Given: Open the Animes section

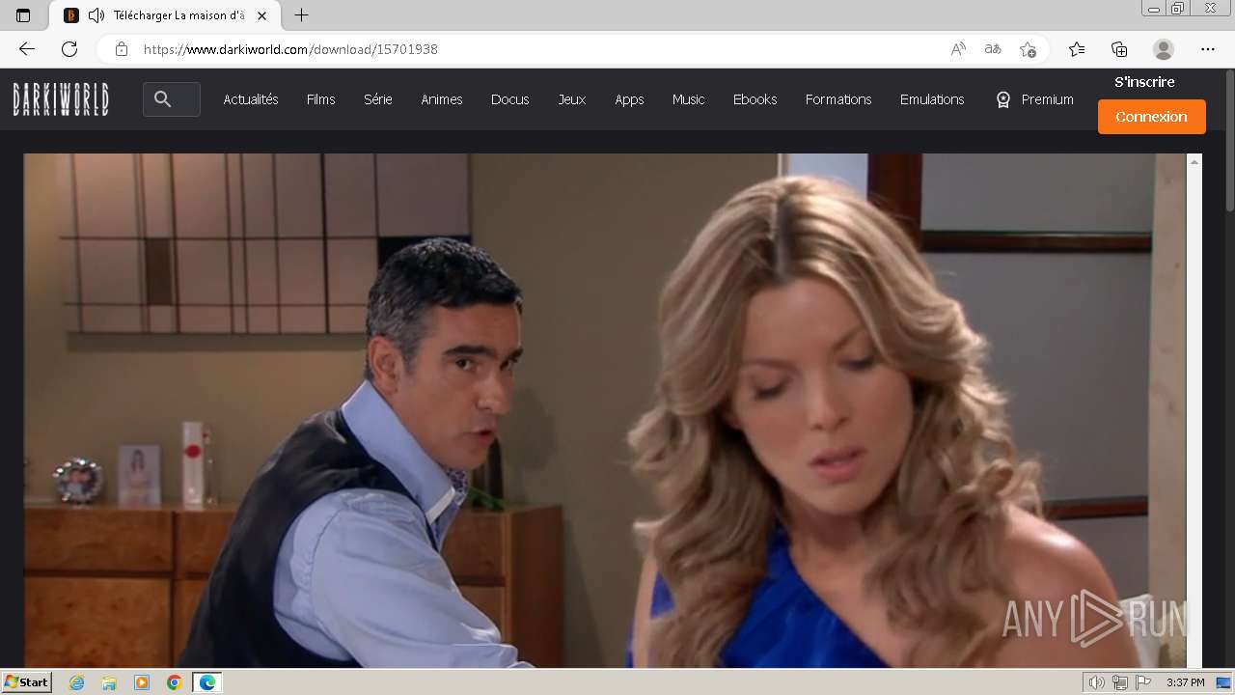Looking at the screenshot, I should tap(442, 99).
